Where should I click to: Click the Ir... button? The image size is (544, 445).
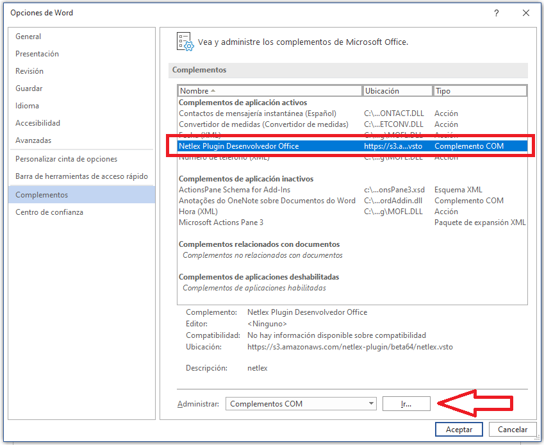[406, 404]
